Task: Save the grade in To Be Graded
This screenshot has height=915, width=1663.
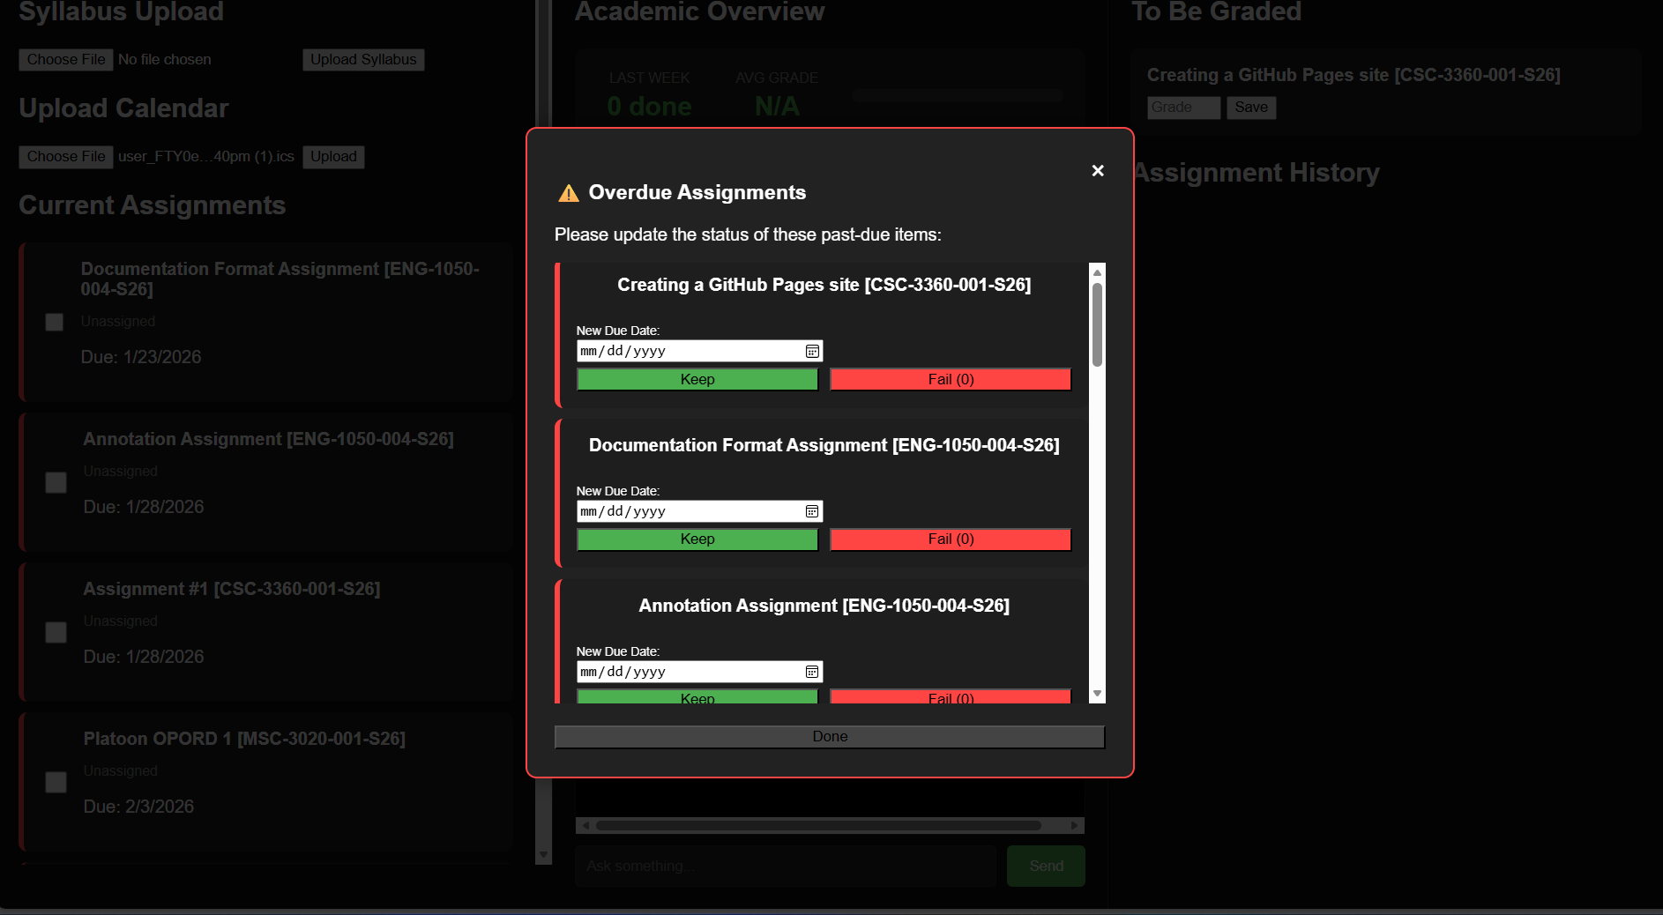Action: (x=1251, y=108)
